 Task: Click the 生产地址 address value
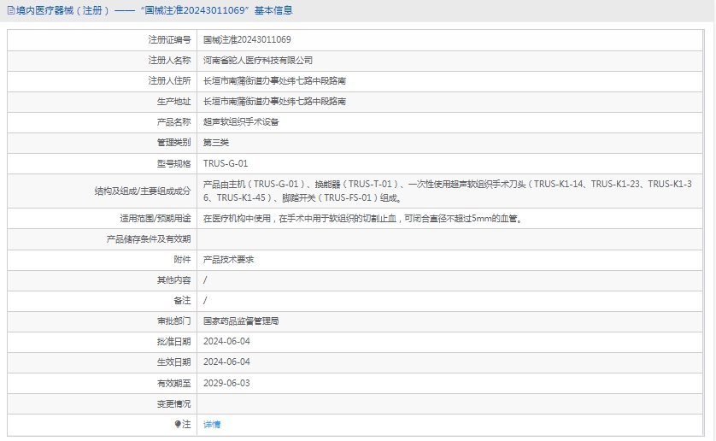coord(274,102)
